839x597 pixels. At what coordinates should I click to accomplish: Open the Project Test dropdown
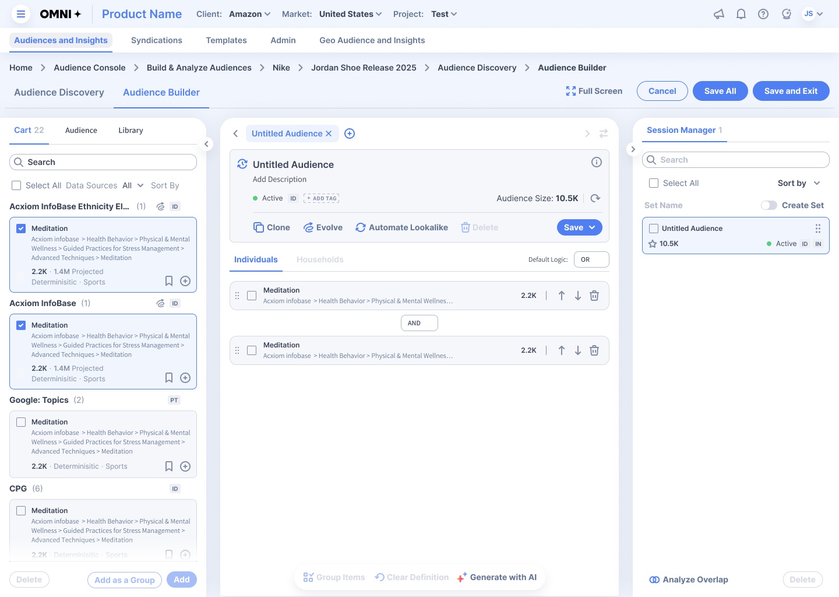point(444,14)
